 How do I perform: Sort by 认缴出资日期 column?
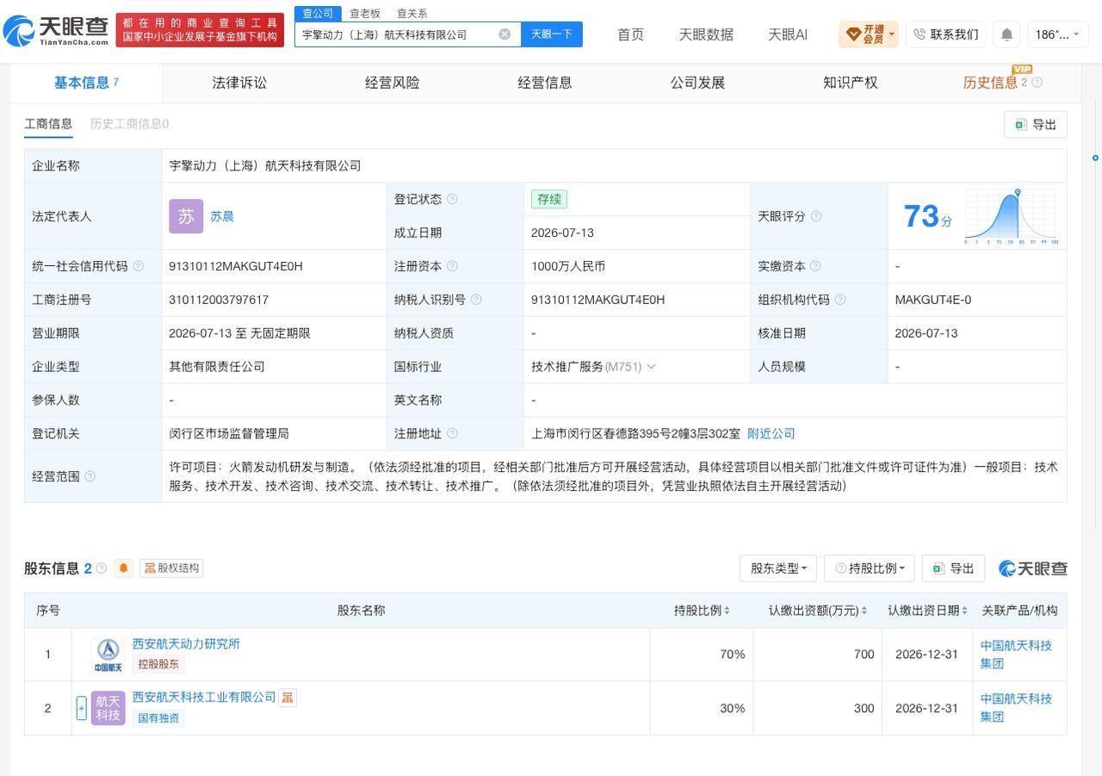[965, 611]
